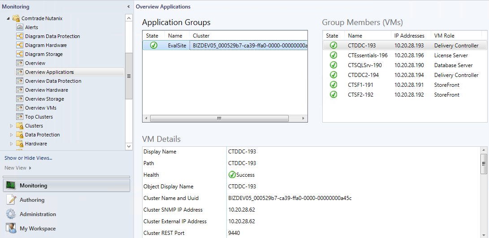Click Cluster REST Port value 9440
The image size is (489, 238).
(x=234, y=233)
